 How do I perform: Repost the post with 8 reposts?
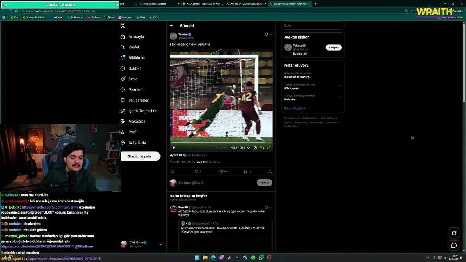(198, 172)
